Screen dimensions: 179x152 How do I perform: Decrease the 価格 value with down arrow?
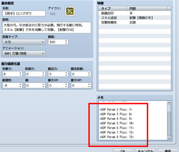tap(66, 43)
